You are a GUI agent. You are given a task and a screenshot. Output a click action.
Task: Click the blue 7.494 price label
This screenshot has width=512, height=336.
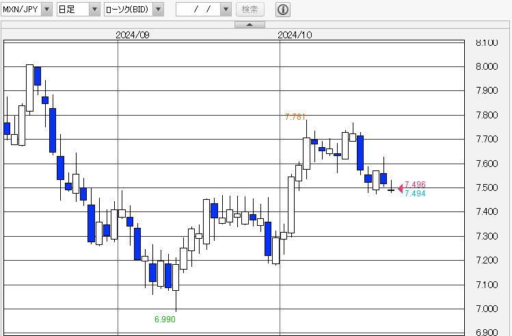415,194
